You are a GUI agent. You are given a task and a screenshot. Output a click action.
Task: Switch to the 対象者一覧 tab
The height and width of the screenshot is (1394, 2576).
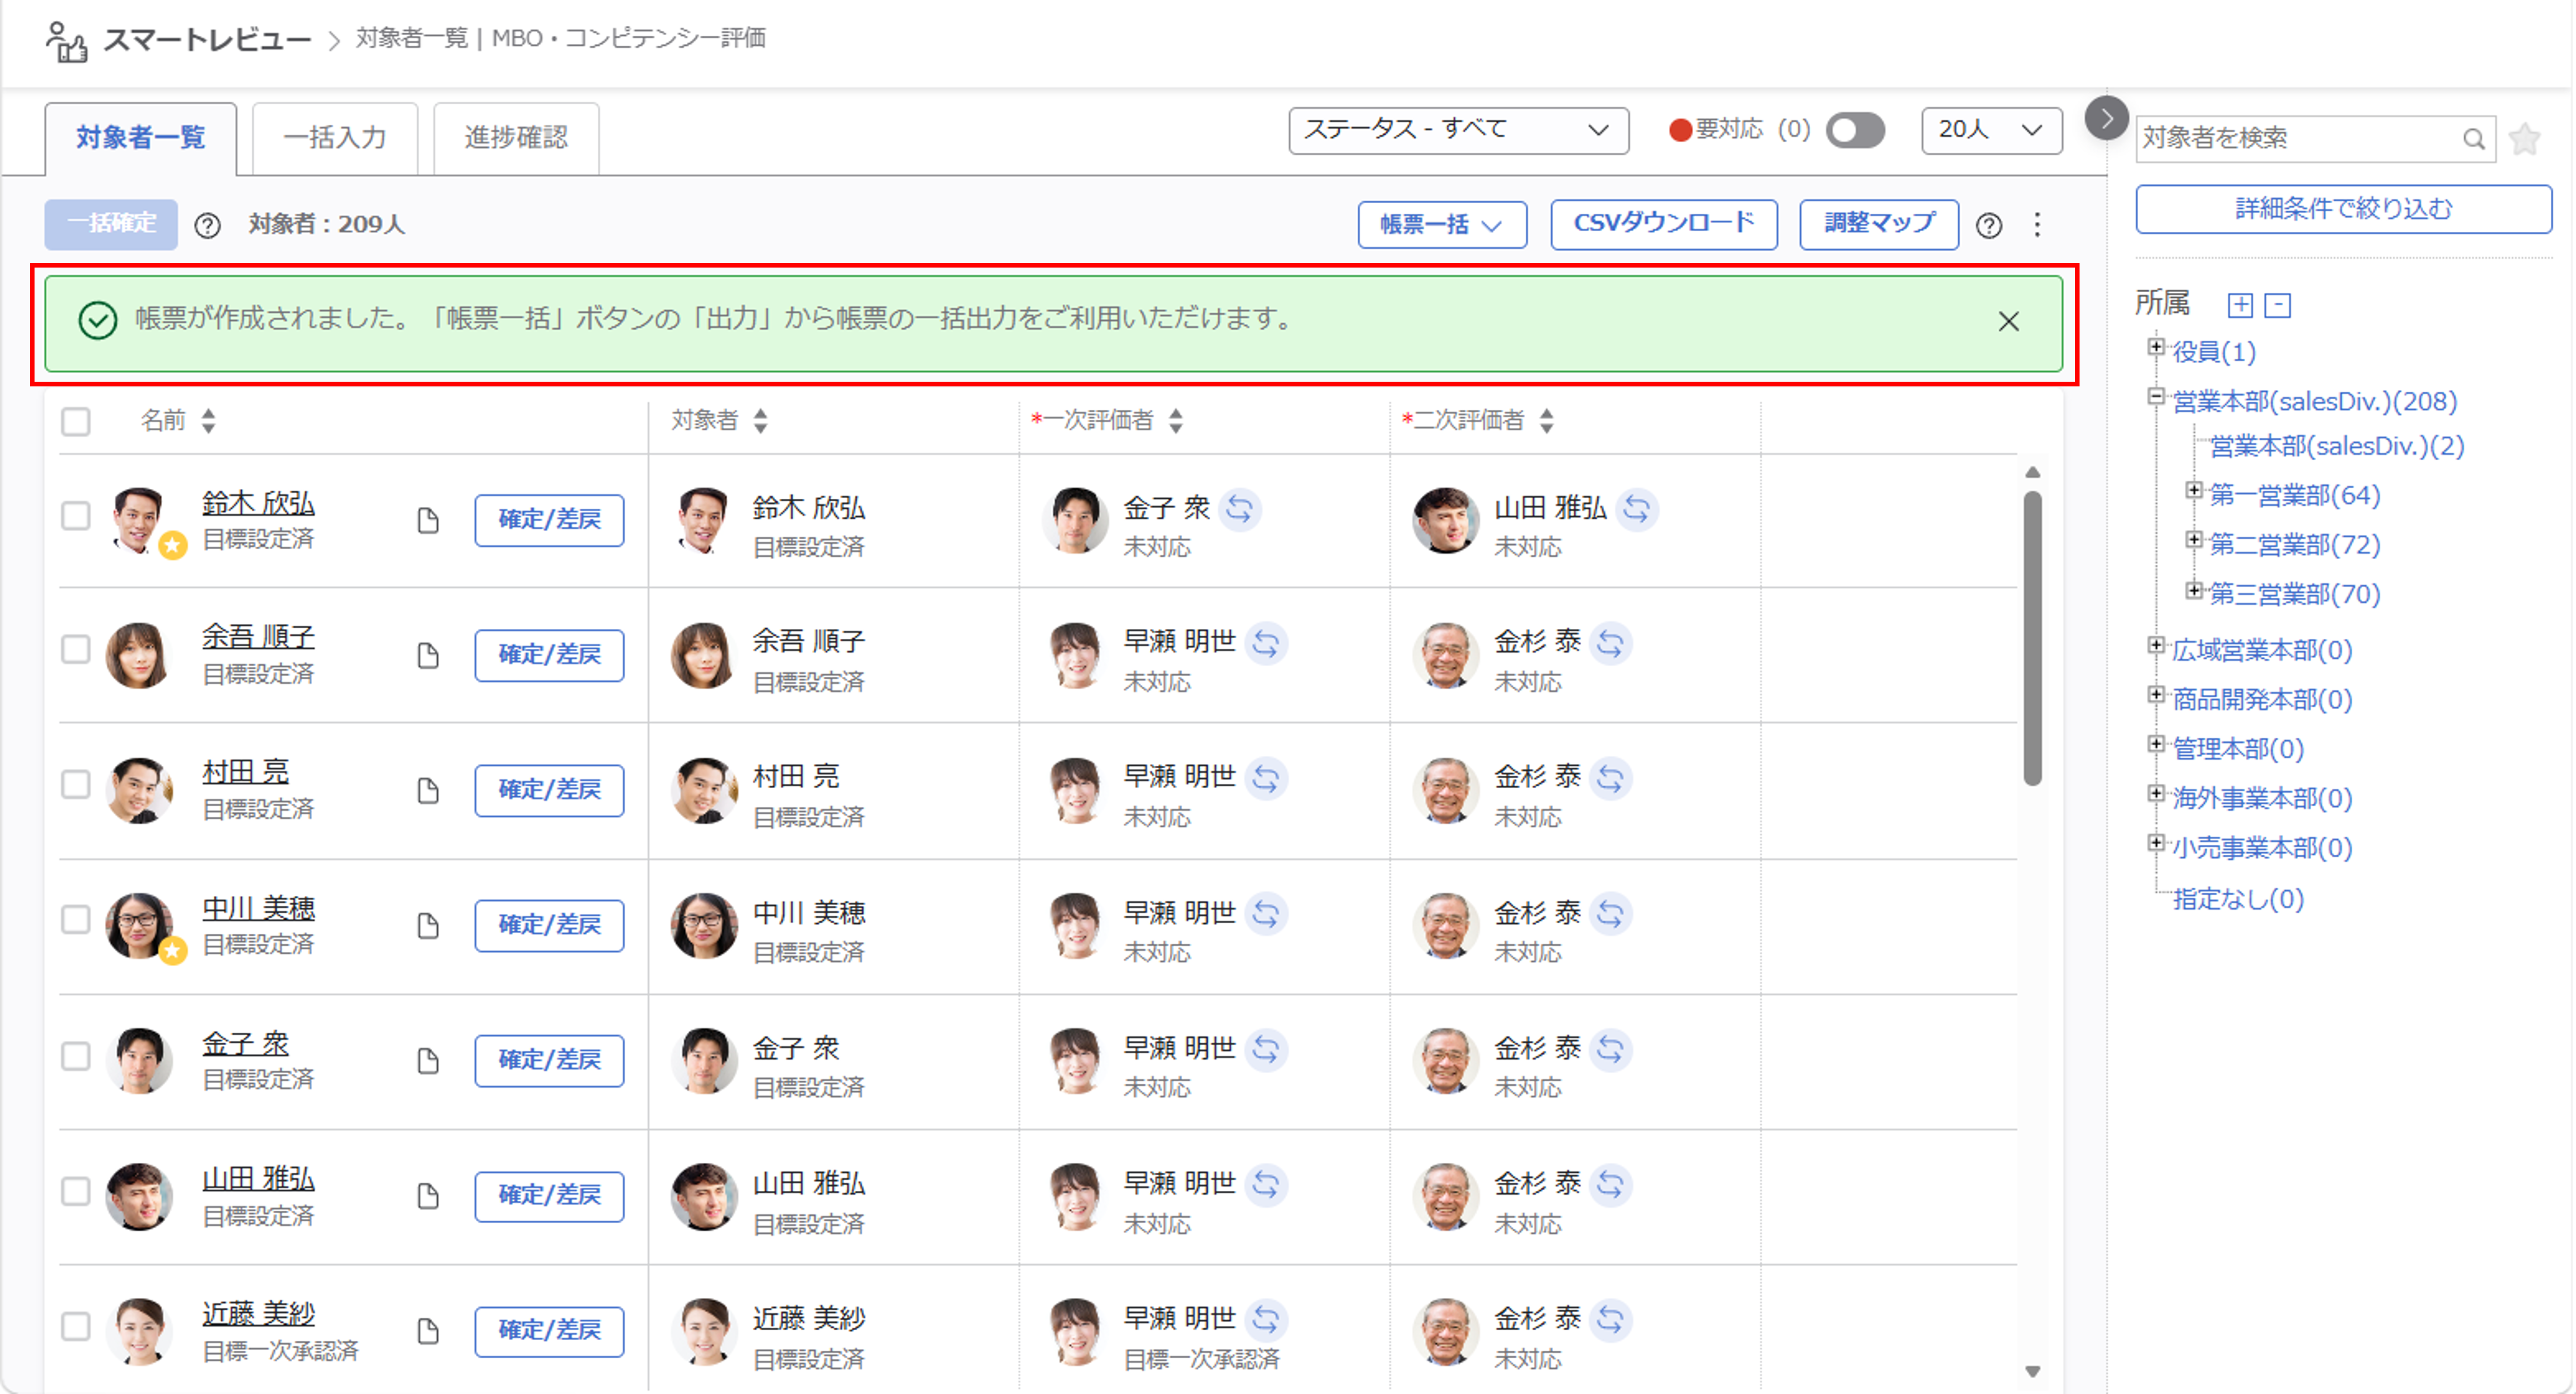point(141,138)
